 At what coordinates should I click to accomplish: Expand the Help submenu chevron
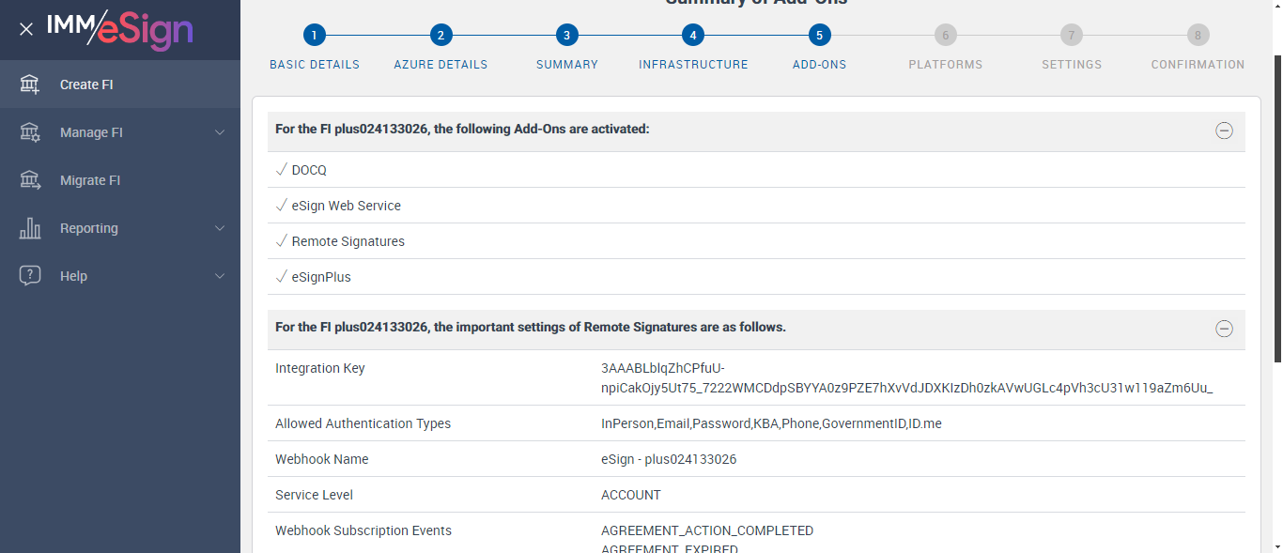tap(220, 276)
